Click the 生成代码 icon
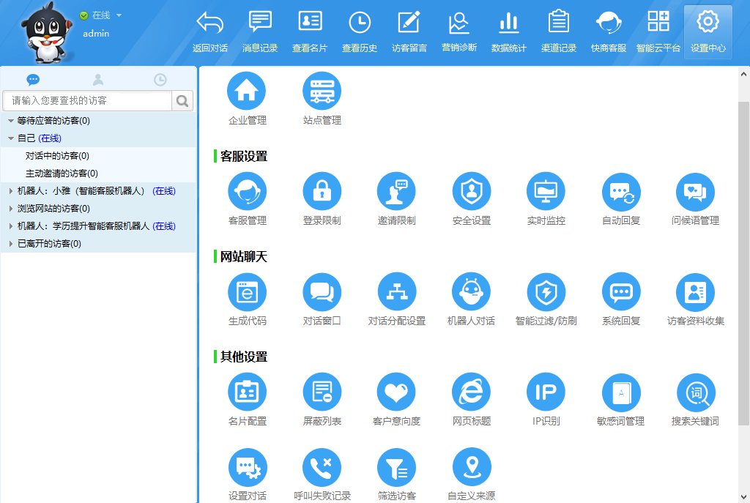The width and height of the screenshot is (750, 503). [x=247, y=292]
